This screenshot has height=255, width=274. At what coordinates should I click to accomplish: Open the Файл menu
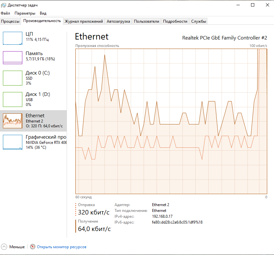[x=5, y=13]
